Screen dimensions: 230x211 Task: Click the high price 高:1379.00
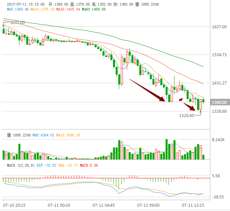point(80,4)
